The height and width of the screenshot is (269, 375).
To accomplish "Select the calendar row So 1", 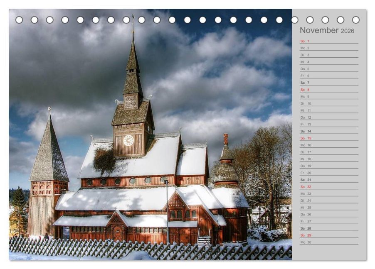I will (329, 41).
